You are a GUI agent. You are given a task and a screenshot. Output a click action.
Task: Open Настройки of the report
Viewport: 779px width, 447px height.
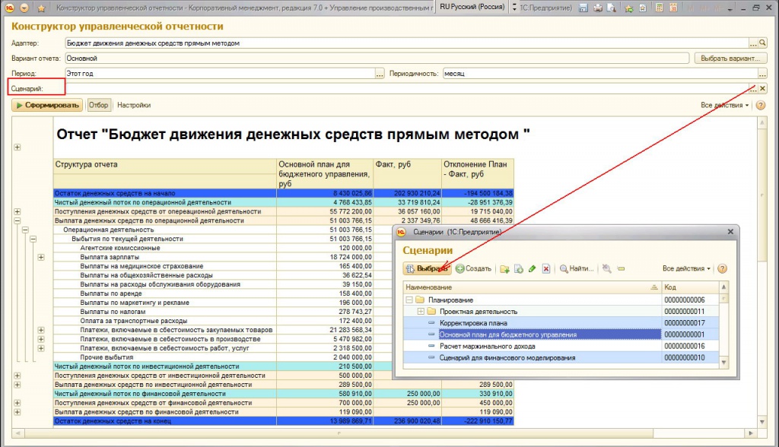point(134,106)
